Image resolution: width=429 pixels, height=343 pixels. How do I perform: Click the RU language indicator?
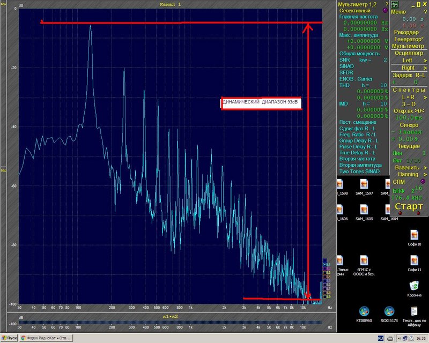(x=381, y=338)
